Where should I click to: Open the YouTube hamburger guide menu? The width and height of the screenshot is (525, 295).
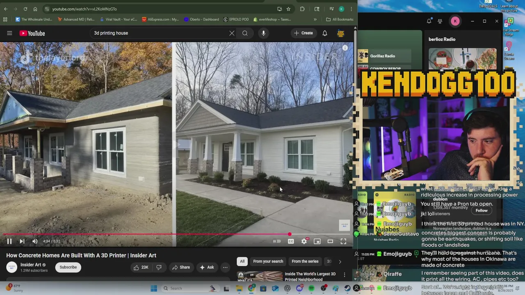click(x=9, y=33)
